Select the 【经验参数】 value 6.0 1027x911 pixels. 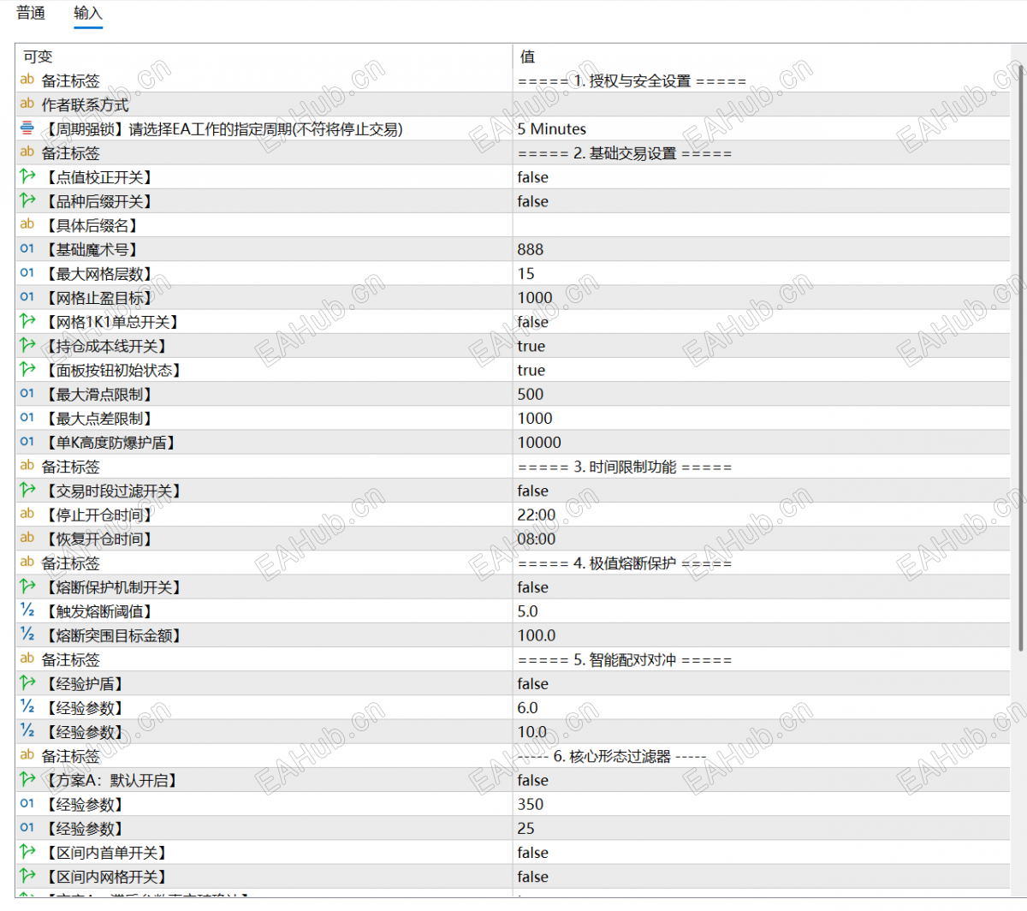[x=527, y=708]
